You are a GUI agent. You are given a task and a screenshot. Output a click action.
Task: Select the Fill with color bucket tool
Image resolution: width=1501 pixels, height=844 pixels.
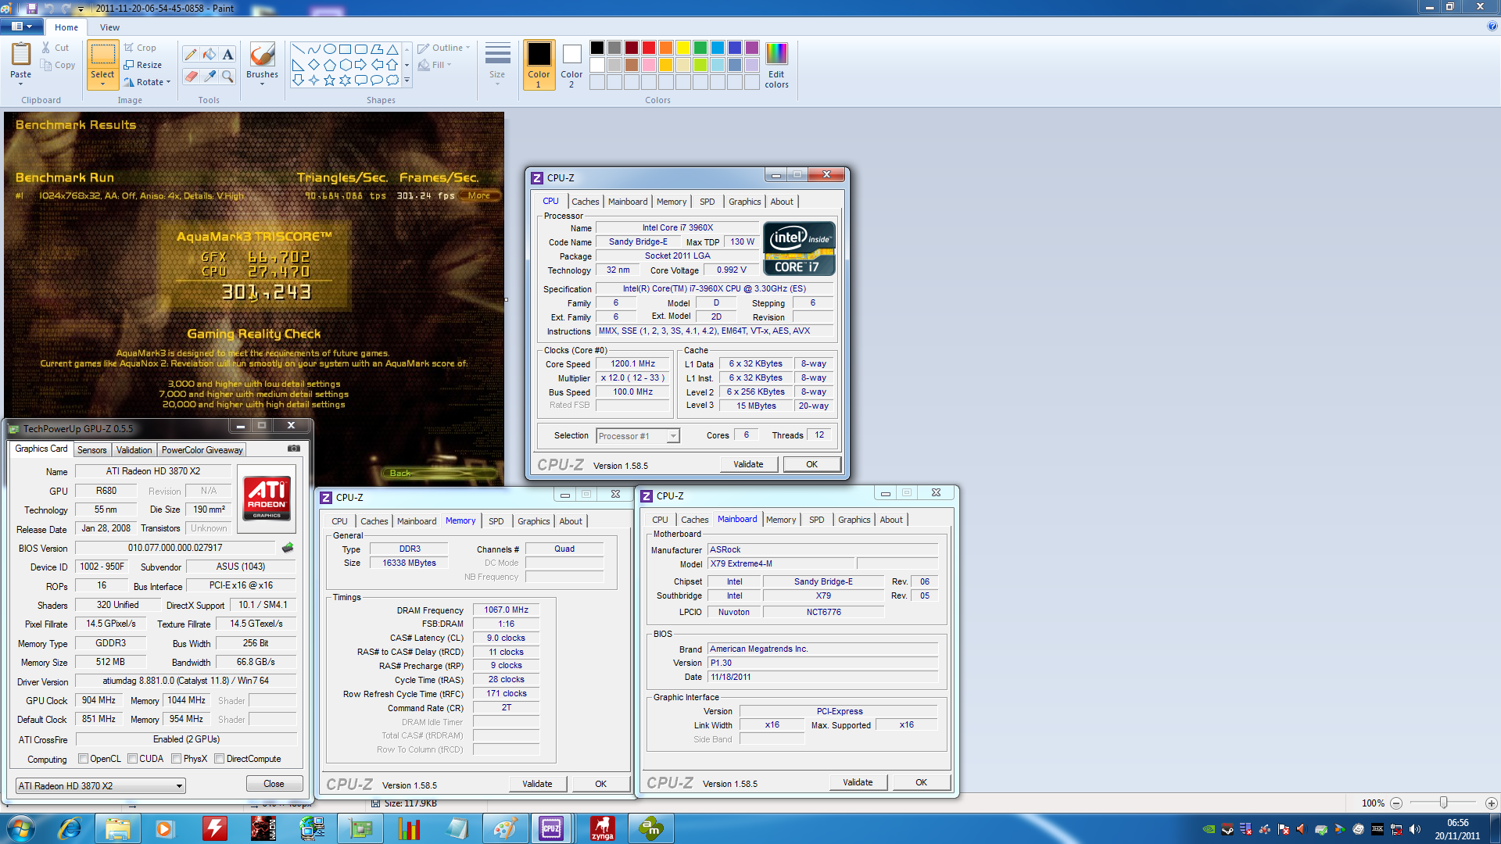(x=209, y=54)
